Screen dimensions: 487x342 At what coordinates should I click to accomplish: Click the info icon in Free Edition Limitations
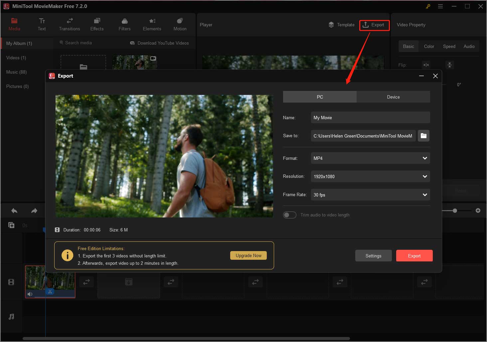(68, 255)
